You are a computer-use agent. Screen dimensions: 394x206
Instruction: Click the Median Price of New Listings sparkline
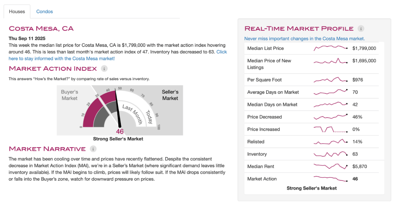pos(330,62)
